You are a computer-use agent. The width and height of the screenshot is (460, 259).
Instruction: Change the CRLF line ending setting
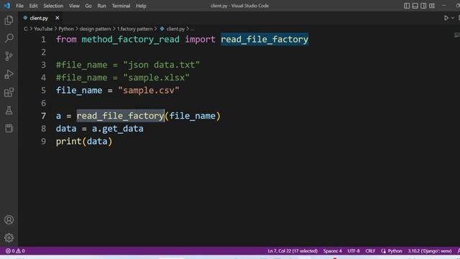pos(370,251)
